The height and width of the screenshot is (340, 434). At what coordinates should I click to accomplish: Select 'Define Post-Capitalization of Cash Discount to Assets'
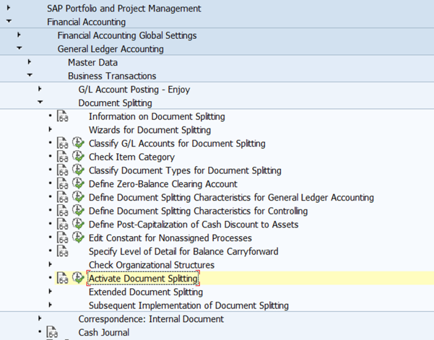[x=194, y=224]
